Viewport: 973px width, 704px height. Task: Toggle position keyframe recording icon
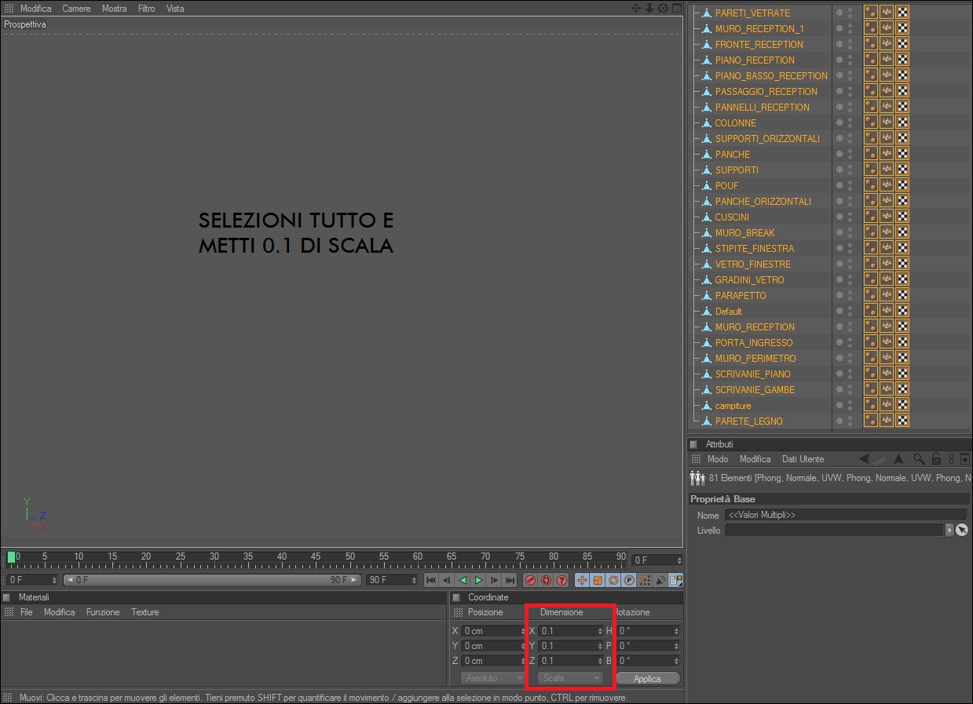point(582,580)
